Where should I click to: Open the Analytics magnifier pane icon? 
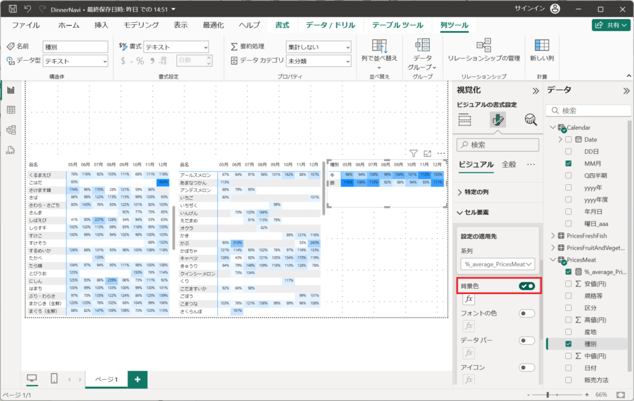[530, 120]
